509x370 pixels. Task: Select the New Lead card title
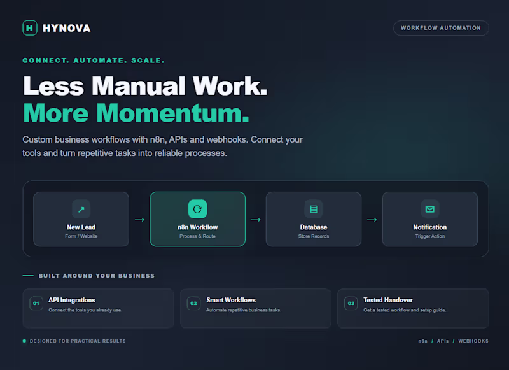(81, 227)
